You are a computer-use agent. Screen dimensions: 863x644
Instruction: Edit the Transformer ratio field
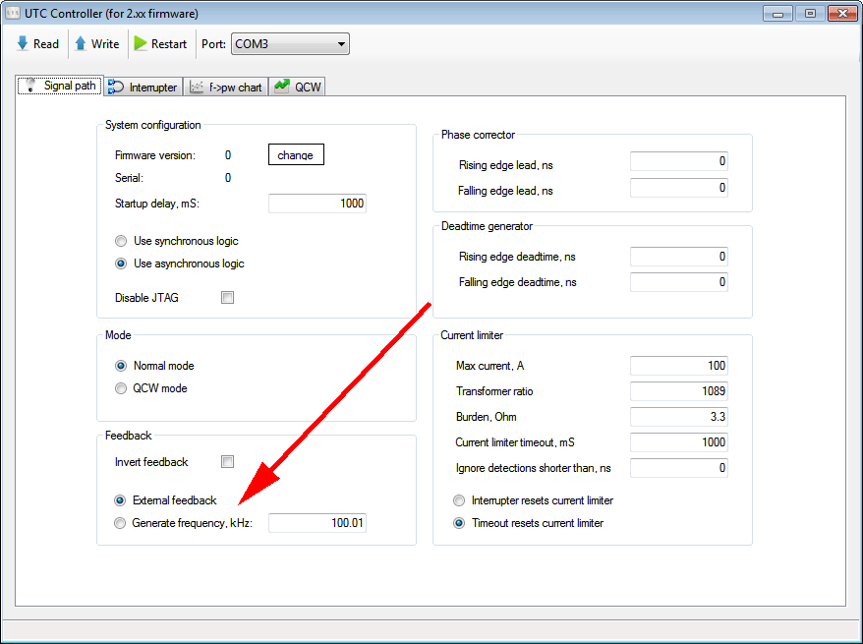coord(678,391)
